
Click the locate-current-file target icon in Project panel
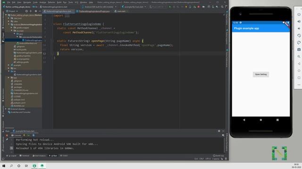coord(26,11)
